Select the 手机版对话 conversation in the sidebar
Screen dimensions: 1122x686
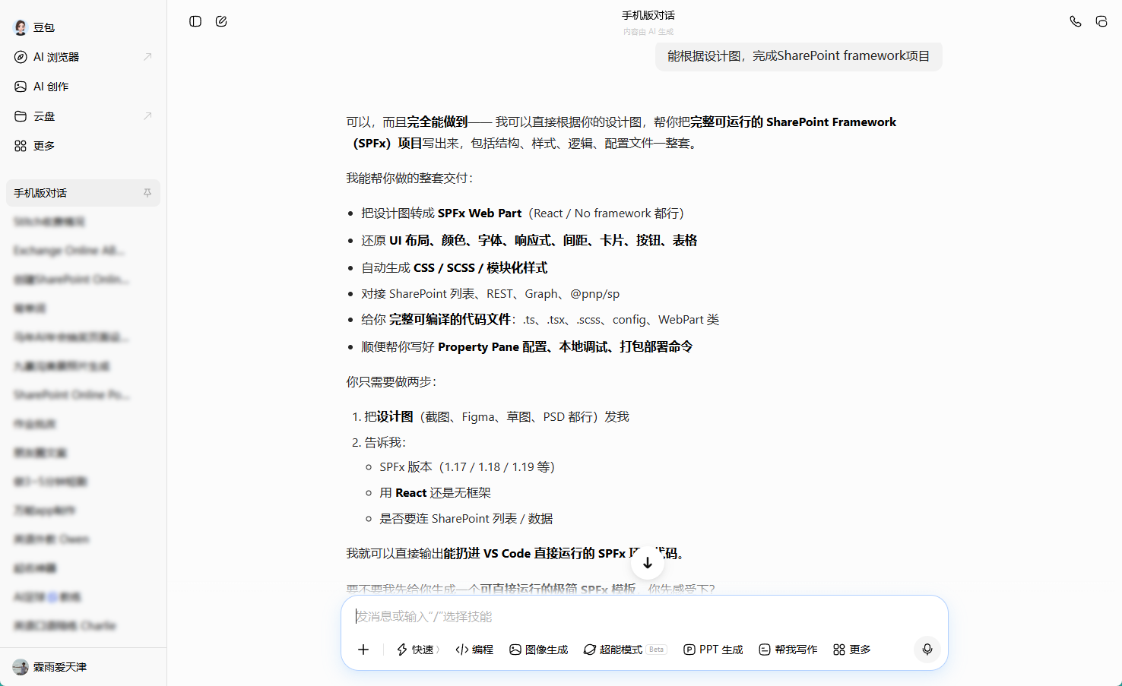pyautogui.click(x=83, y=193)
